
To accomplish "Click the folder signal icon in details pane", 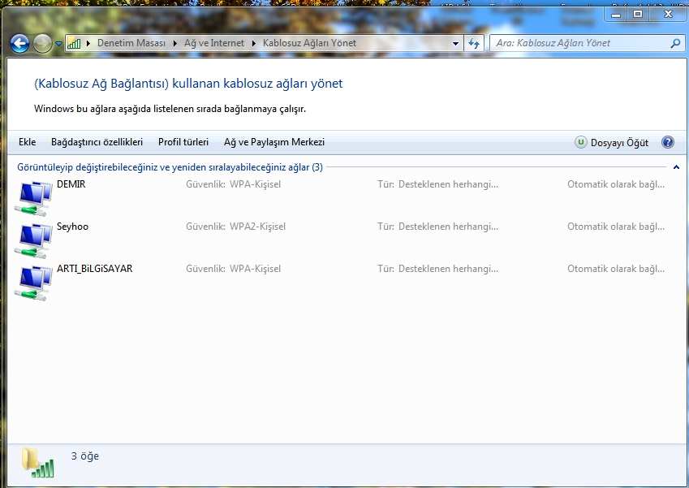I will pos(38,463).
